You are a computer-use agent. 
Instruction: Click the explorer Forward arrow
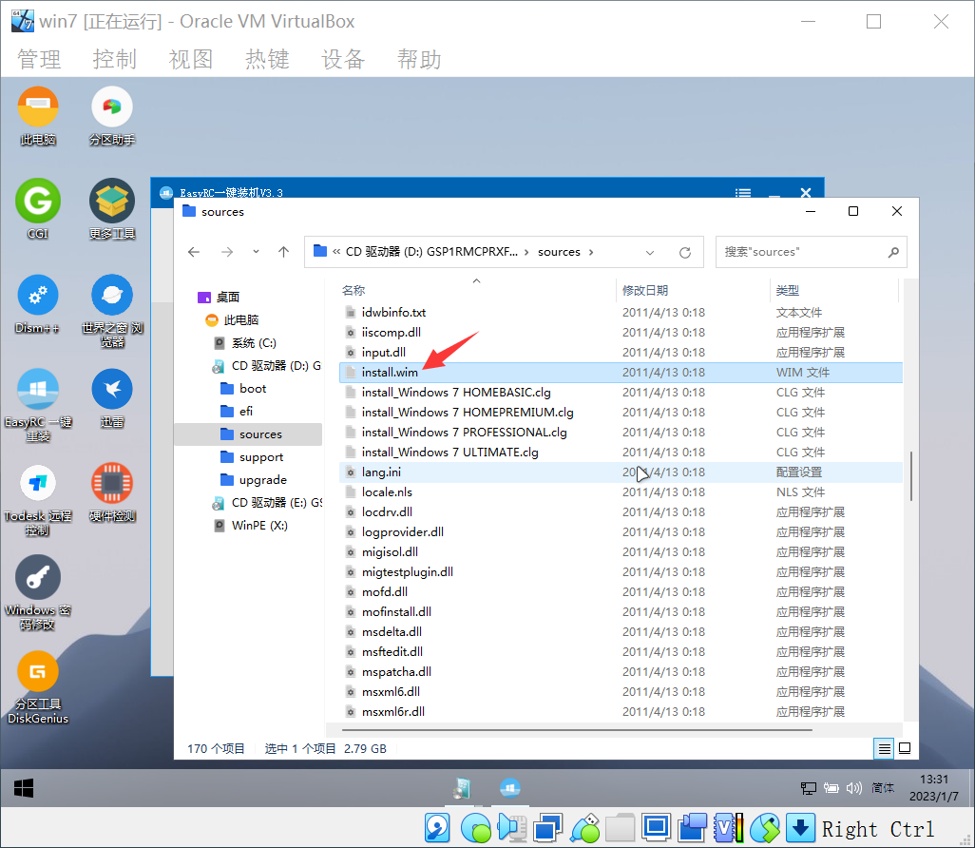(227, 252)
